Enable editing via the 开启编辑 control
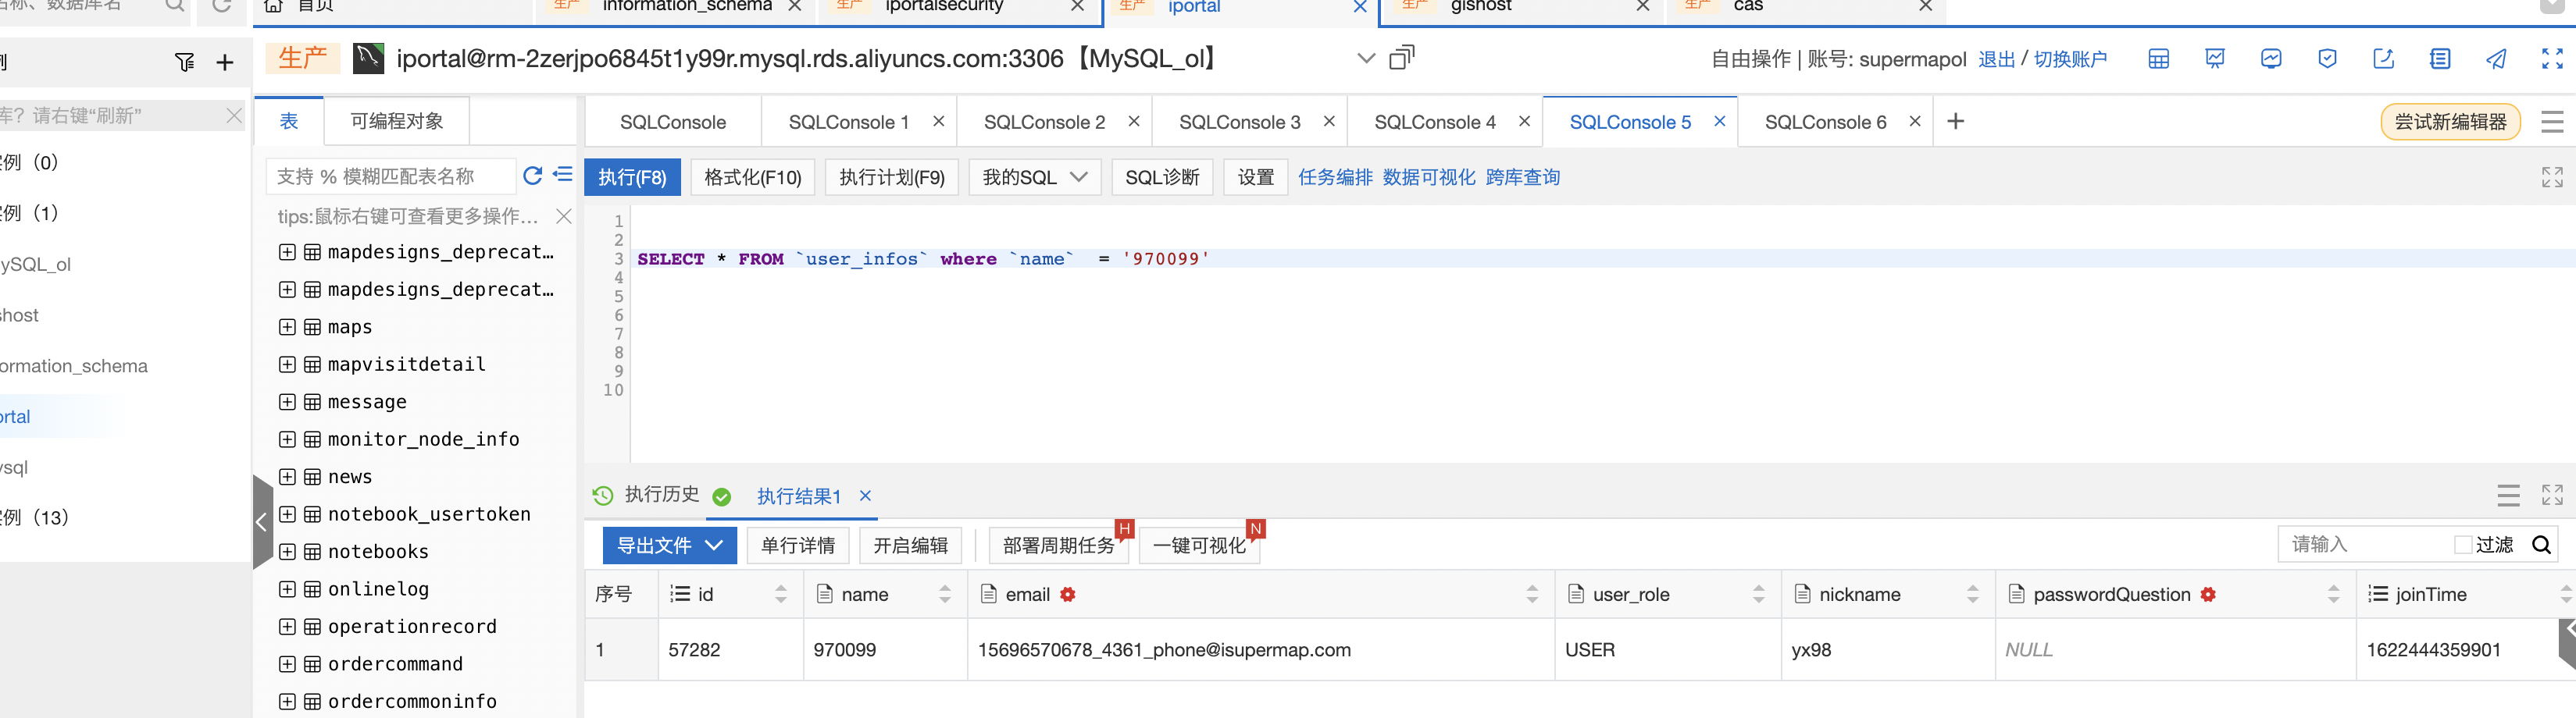The height and width of the screenshot is (718, 2576). [x=910, y=546]
